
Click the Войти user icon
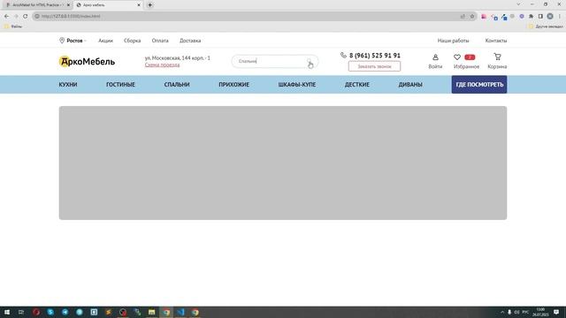[435, 57]
